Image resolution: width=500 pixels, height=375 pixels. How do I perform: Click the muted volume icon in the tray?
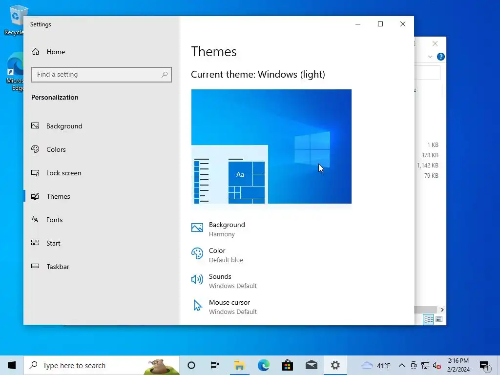pyautogui.click(x=437, y=365)
